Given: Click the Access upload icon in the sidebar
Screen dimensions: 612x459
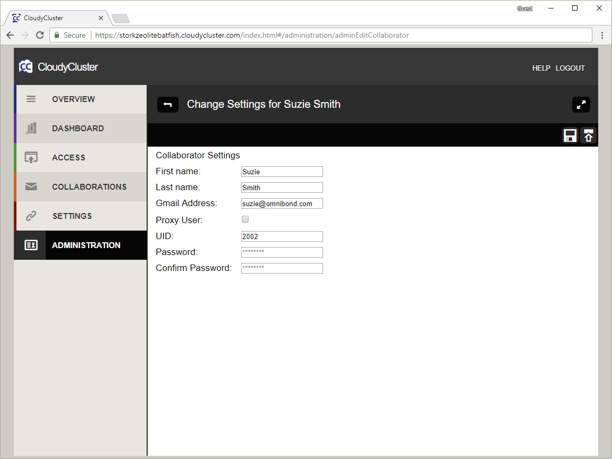Looking at the screenshot, I should pos(31,158).
